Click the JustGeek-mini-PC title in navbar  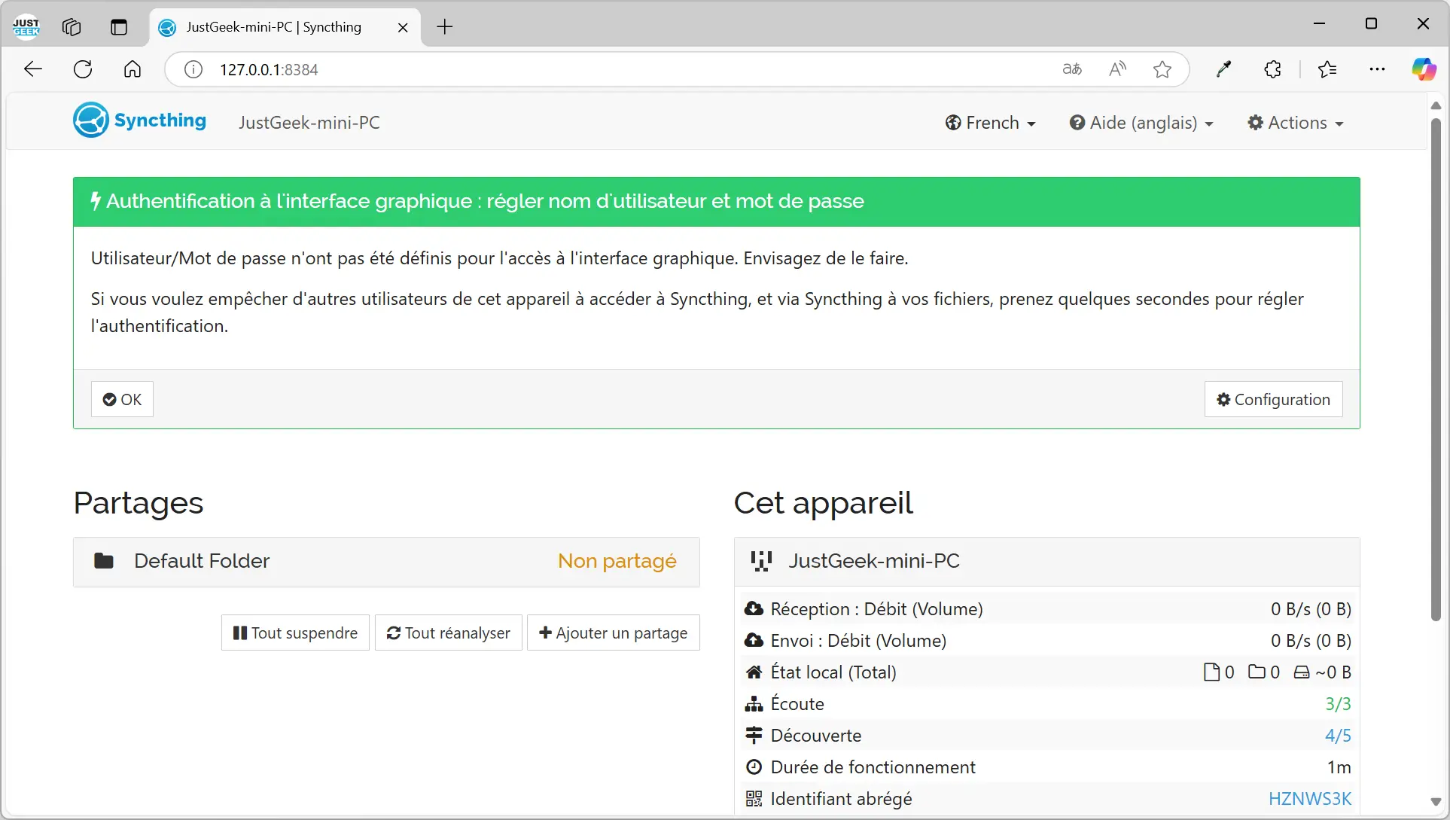[309, 123]
